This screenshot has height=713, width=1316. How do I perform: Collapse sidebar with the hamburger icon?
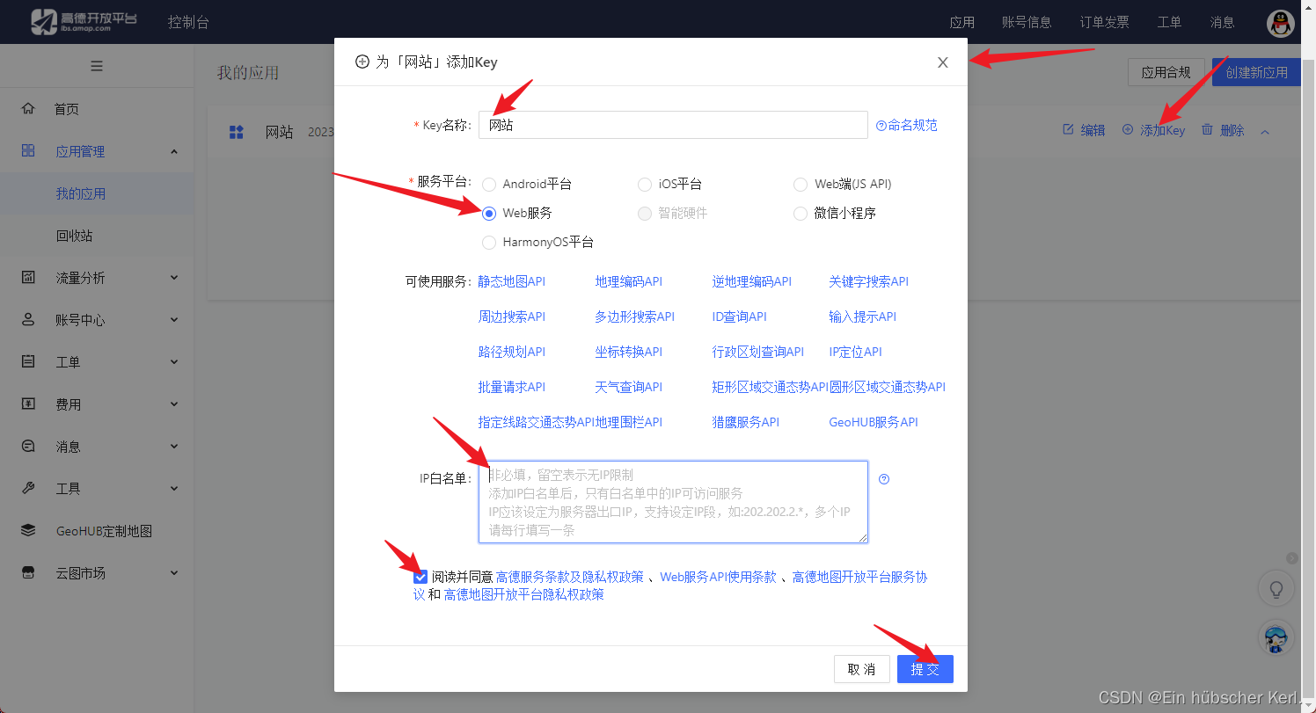pyautogui.click(x=97, y=66)
